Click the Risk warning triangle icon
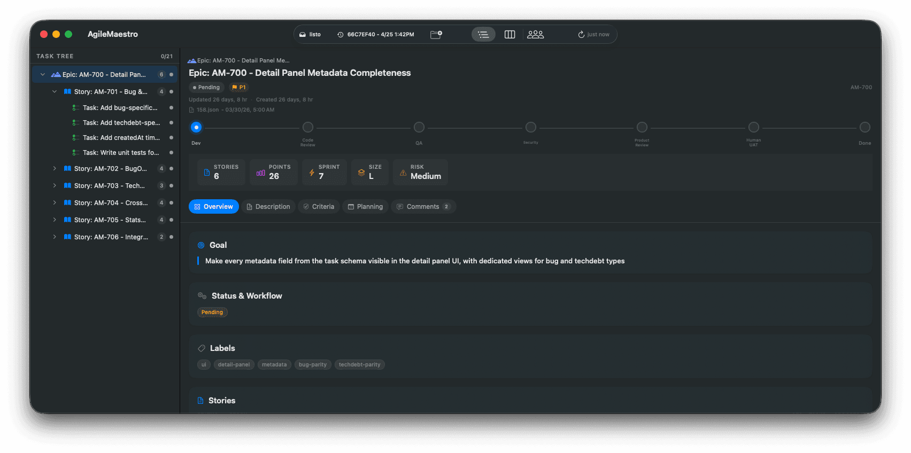Viewport: 911px width, 453px height. tap(403, 173)
